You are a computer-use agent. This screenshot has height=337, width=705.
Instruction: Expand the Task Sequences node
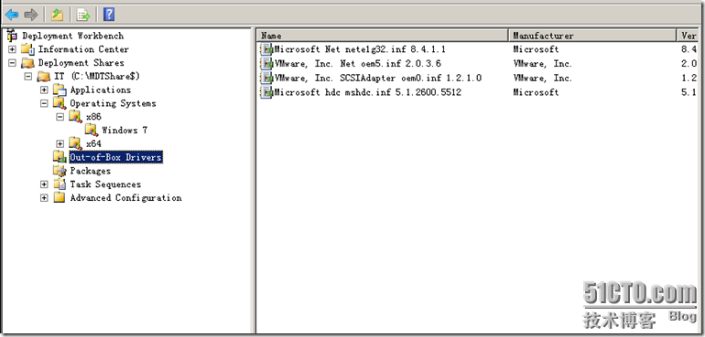(44, 184)
